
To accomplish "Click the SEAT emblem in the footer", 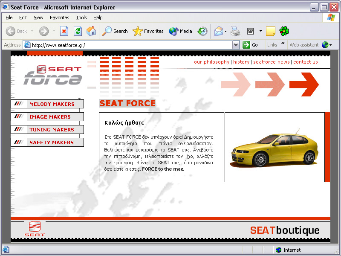I will coord(35,229).
